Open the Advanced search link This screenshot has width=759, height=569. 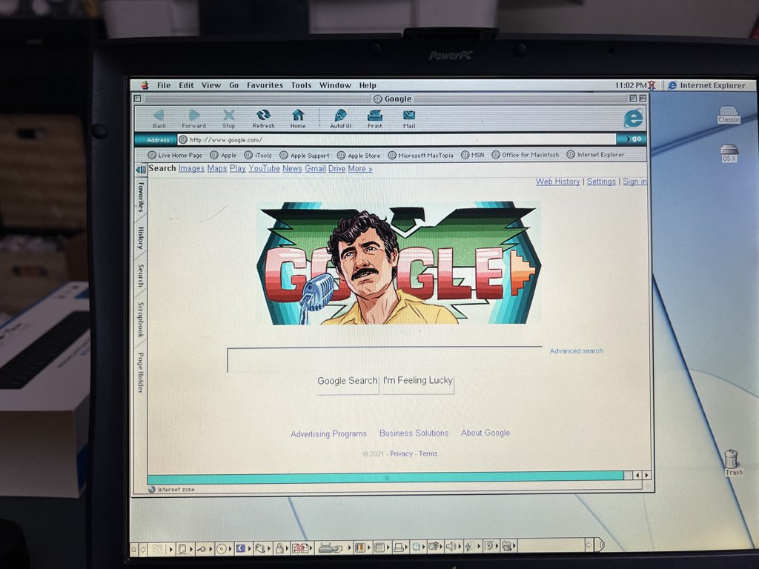pos(576,350)
